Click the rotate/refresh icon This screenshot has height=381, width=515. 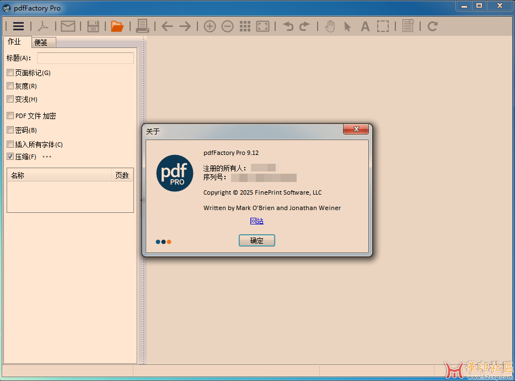tap(432, 26)
